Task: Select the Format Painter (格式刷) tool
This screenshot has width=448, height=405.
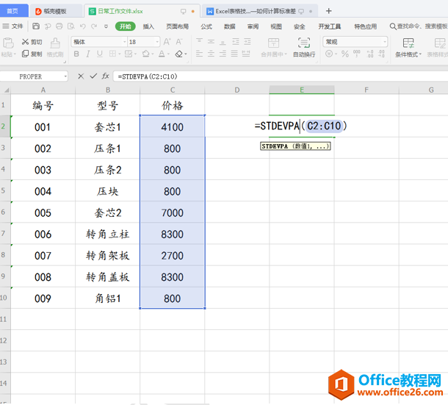Action: click(55, 47)
